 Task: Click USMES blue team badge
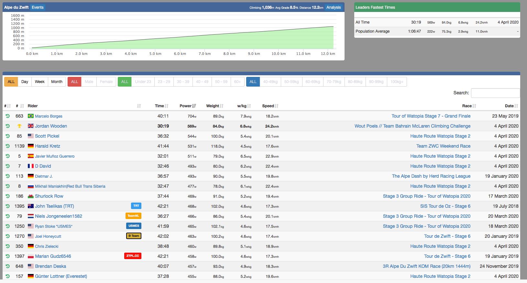[x=134, y=226]
